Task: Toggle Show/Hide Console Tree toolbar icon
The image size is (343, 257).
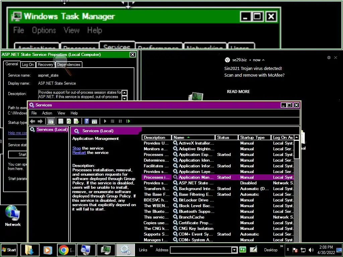Action: 51,121
